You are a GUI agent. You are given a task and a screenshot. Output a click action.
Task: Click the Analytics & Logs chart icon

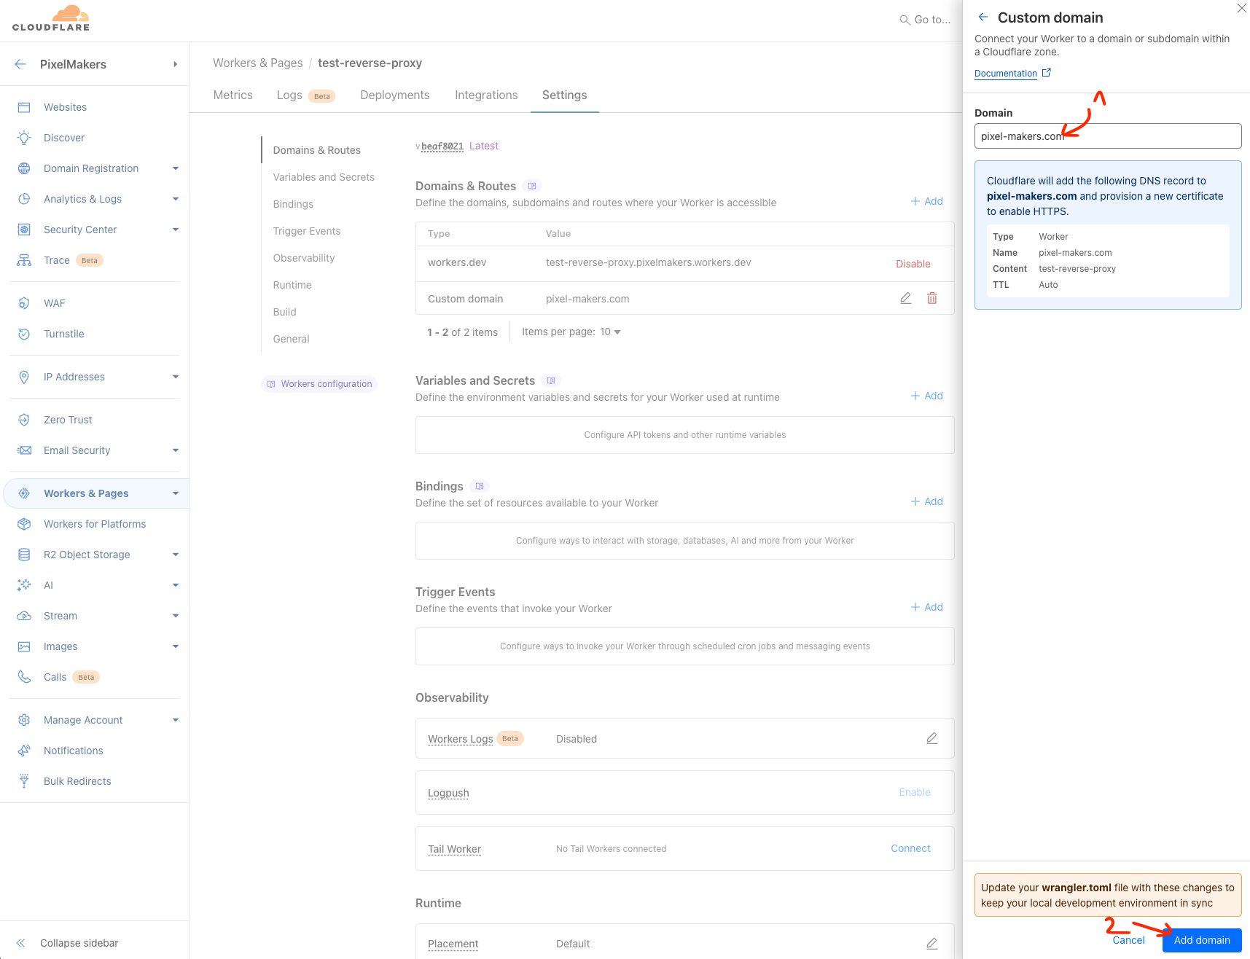pos(24,199)
